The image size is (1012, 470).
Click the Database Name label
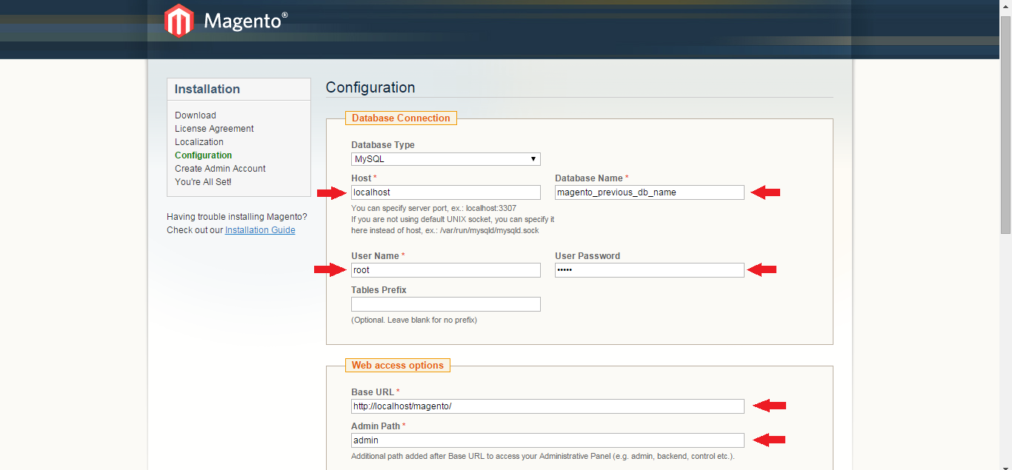click(x=589, y=178)
